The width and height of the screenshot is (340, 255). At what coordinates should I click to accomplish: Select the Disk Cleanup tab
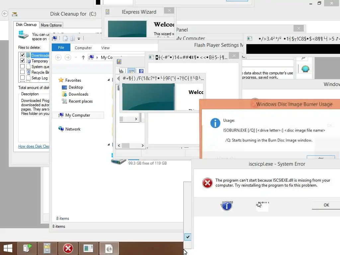pyautogui.click(x=26, y=25)
